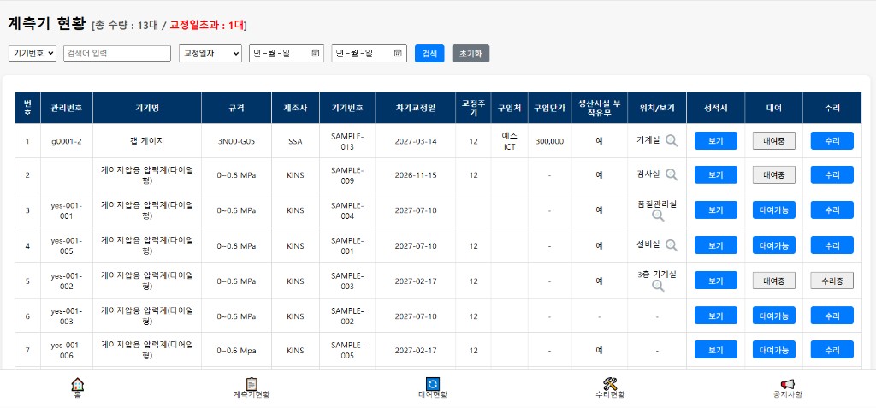Click 수리 button in SAMPLE-013 row
The height and width of the screenshot is (408, 876).
click(832, 141)
